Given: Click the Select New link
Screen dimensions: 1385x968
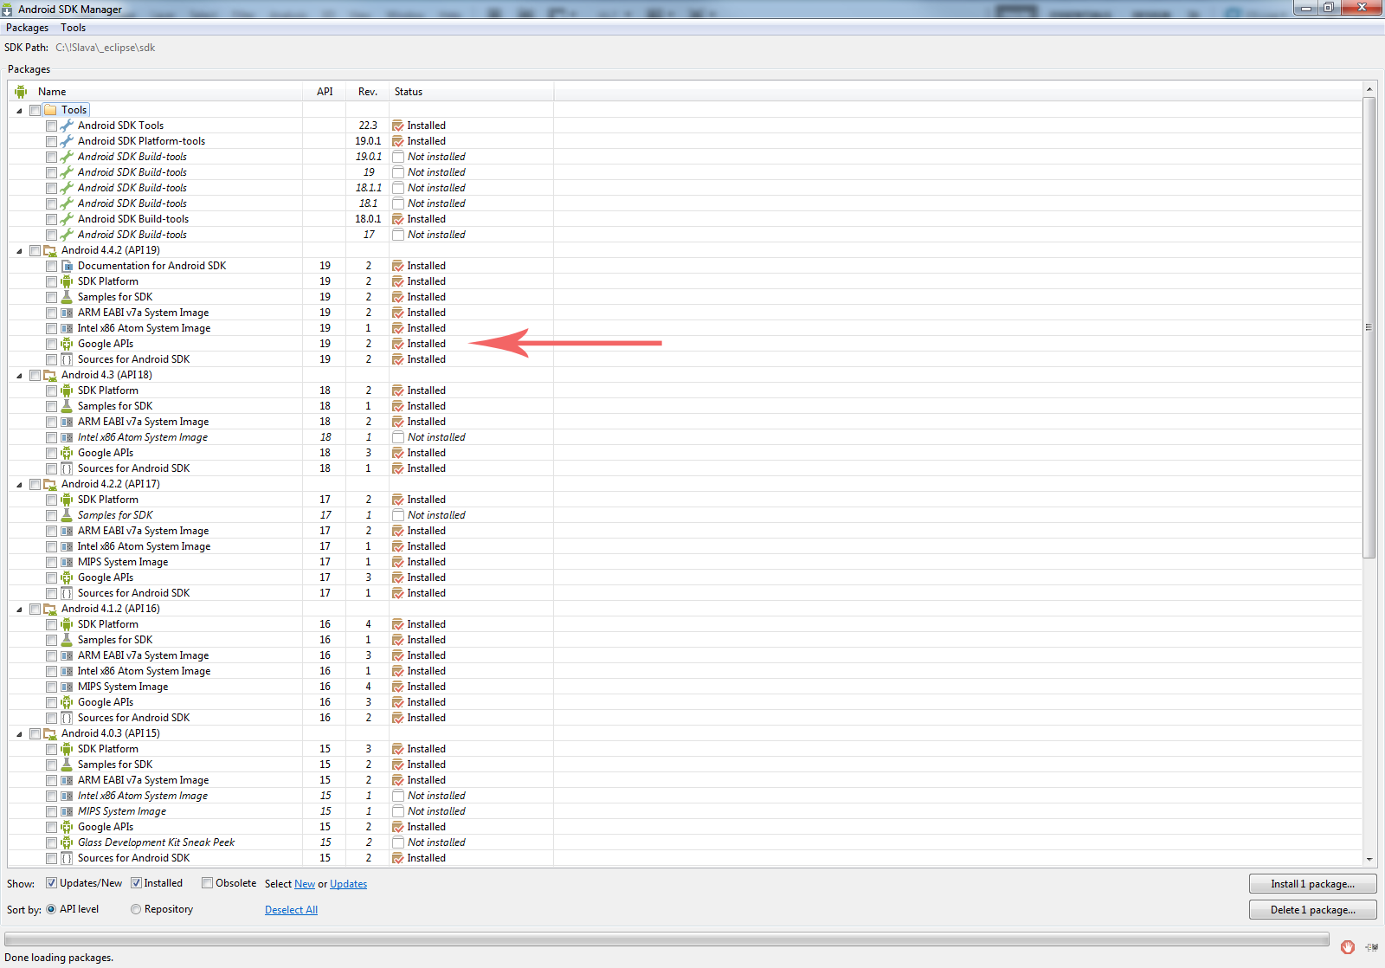Looking at the screenshot, I should pyautogui.click(x=305, y=884).
